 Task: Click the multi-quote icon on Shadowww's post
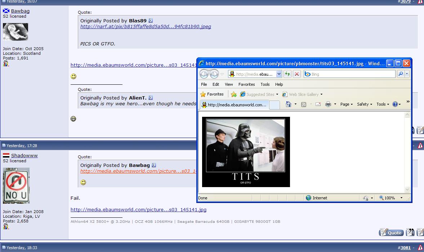pyautogui.click(x=410, y=232)
